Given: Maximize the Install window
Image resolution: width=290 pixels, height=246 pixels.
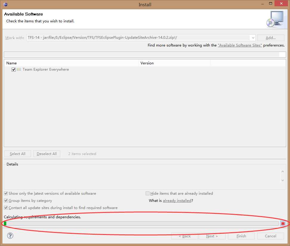Looking at the screenshot, I should [x=271, y=3].
